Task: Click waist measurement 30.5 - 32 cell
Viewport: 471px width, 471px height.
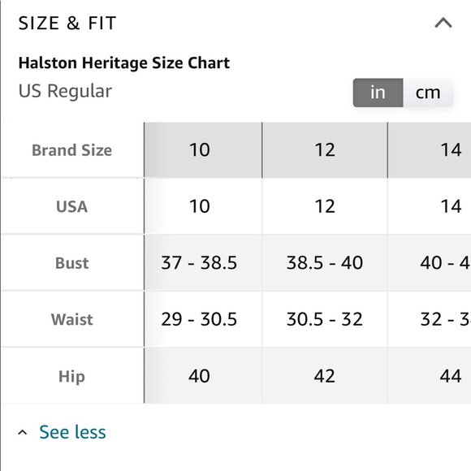Action: (324, 319)
